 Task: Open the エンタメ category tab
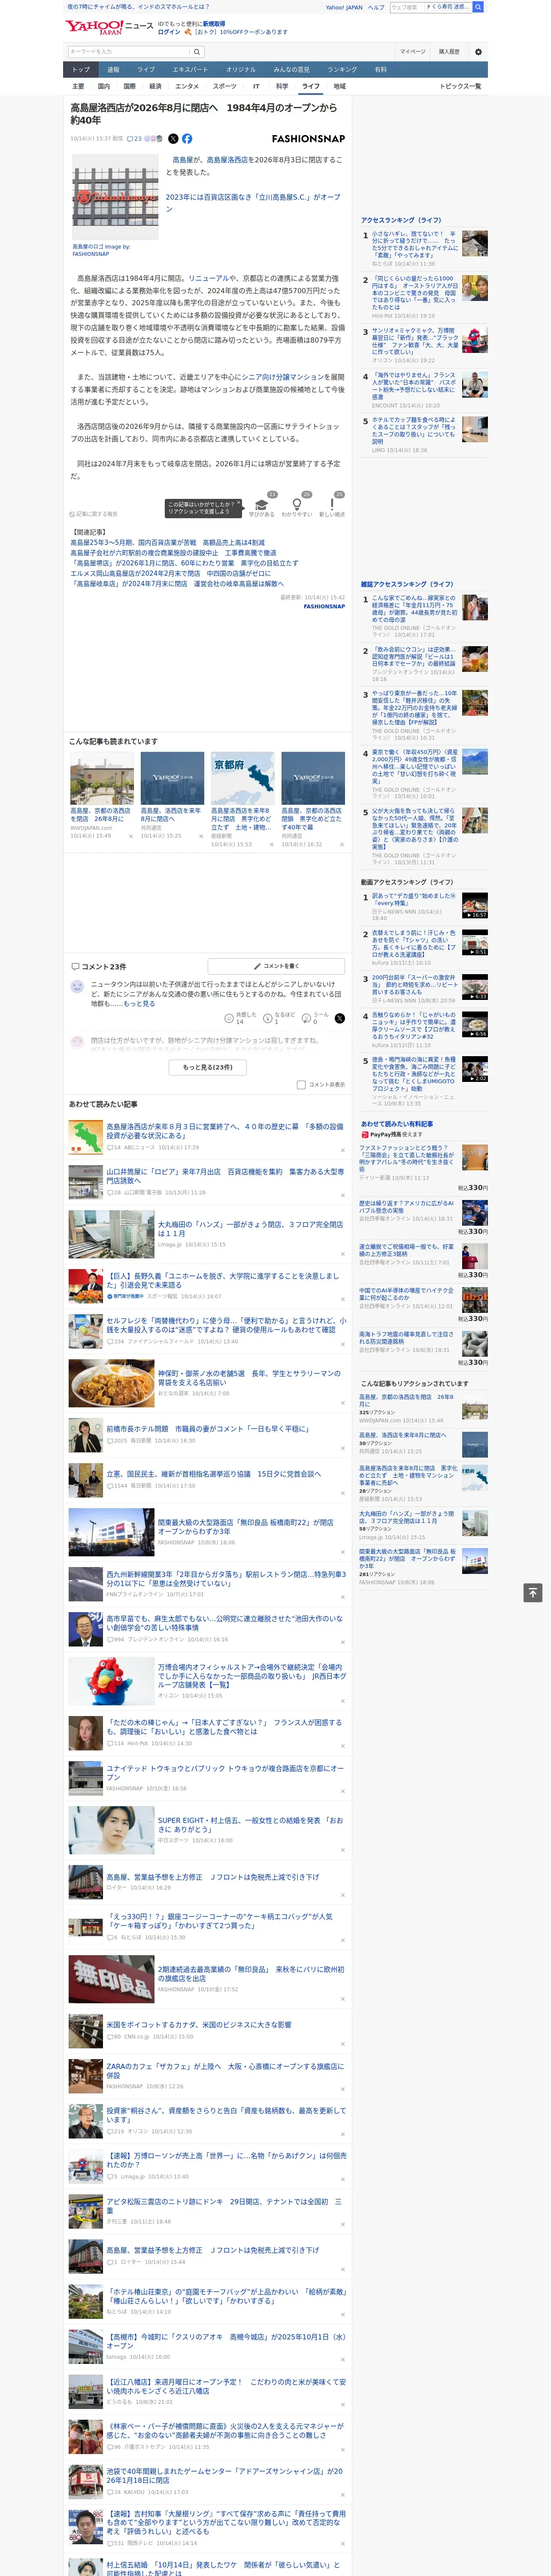(187, 86)
